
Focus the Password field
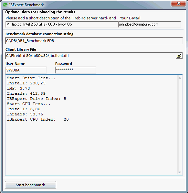click(x=76, y=70)
